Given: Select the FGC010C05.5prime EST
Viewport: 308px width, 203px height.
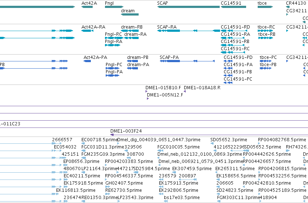Looking at the screenshot, I should click(x=160, y=151).
